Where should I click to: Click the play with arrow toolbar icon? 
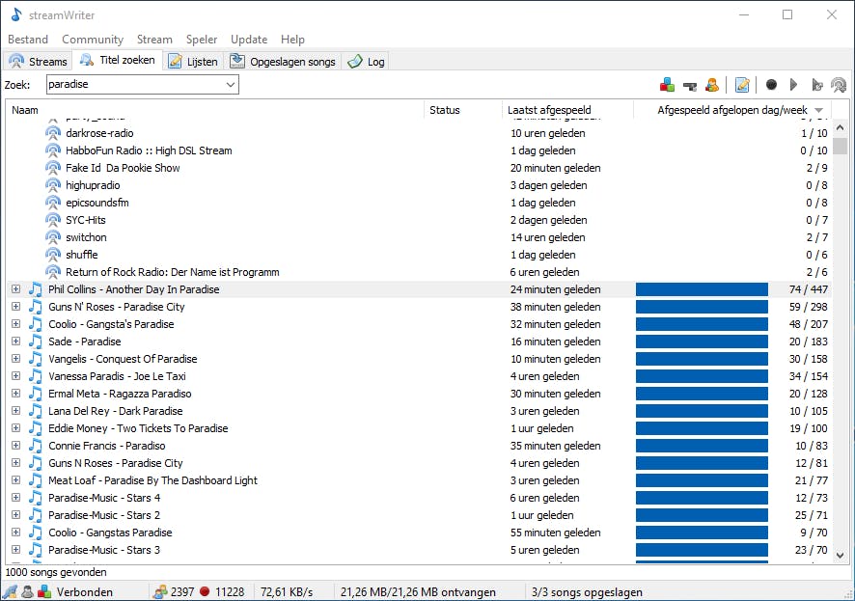pyautogui.click(x=817, y=85)
